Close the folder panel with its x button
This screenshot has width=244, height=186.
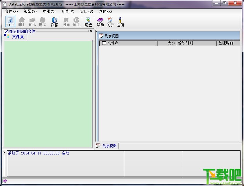click(91, 31)
